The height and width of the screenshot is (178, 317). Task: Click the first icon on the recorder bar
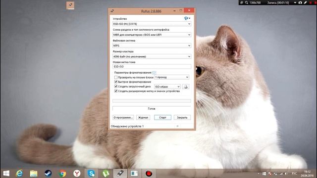(242, 2)
